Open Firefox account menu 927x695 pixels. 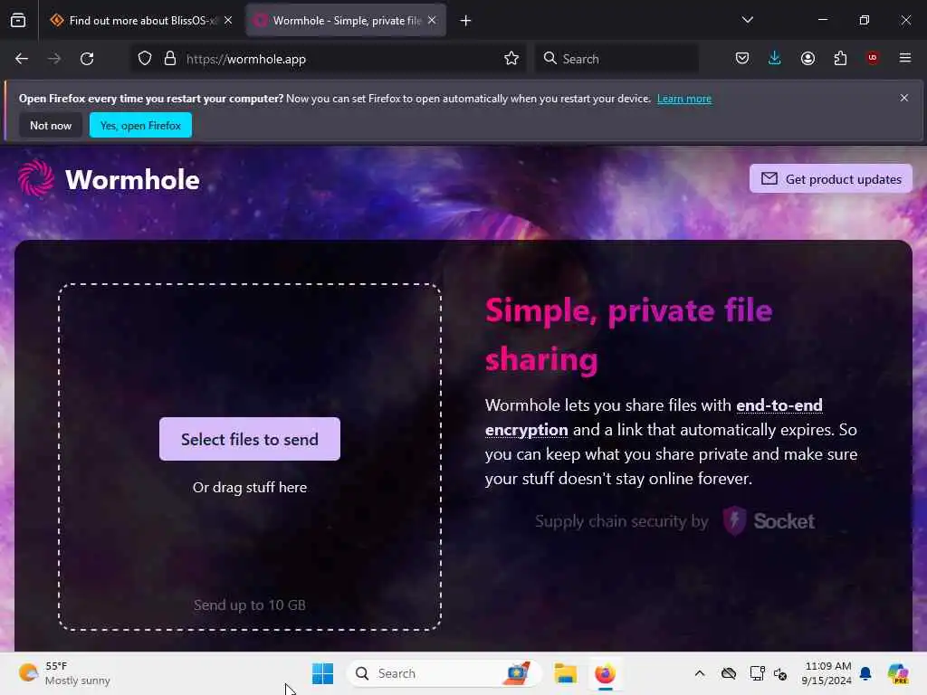[808, 59]
